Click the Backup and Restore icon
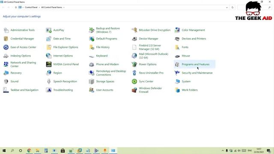Viewport: 274px width, 154px height. (x=92, y=30)
